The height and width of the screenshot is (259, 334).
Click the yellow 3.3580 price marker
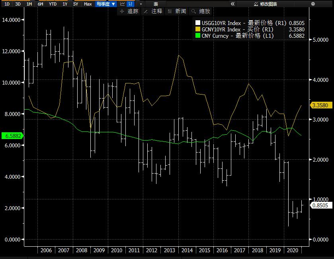(x=320, y=105)
